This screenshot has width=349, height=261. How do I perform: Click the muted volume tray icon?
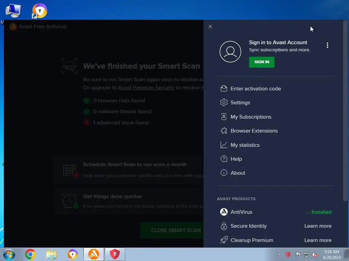[315, 255]
